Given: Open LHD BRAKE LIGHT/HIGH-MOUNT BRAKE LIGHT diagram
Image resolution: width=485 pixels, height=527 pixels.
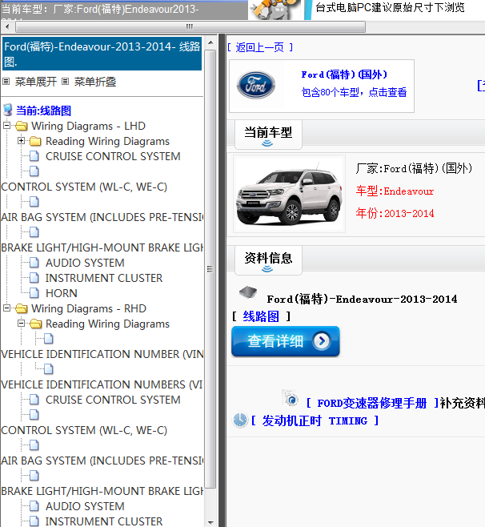Looking at the screenshot, I should 102,247.
